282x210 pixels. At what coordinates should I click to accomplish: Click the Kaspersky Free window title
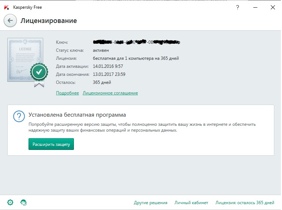click(27, 7)
